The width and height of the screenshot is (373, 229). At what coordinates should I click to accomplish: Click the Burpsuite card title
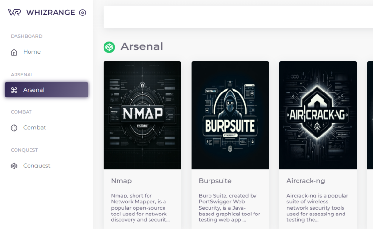tap(215, 181)
